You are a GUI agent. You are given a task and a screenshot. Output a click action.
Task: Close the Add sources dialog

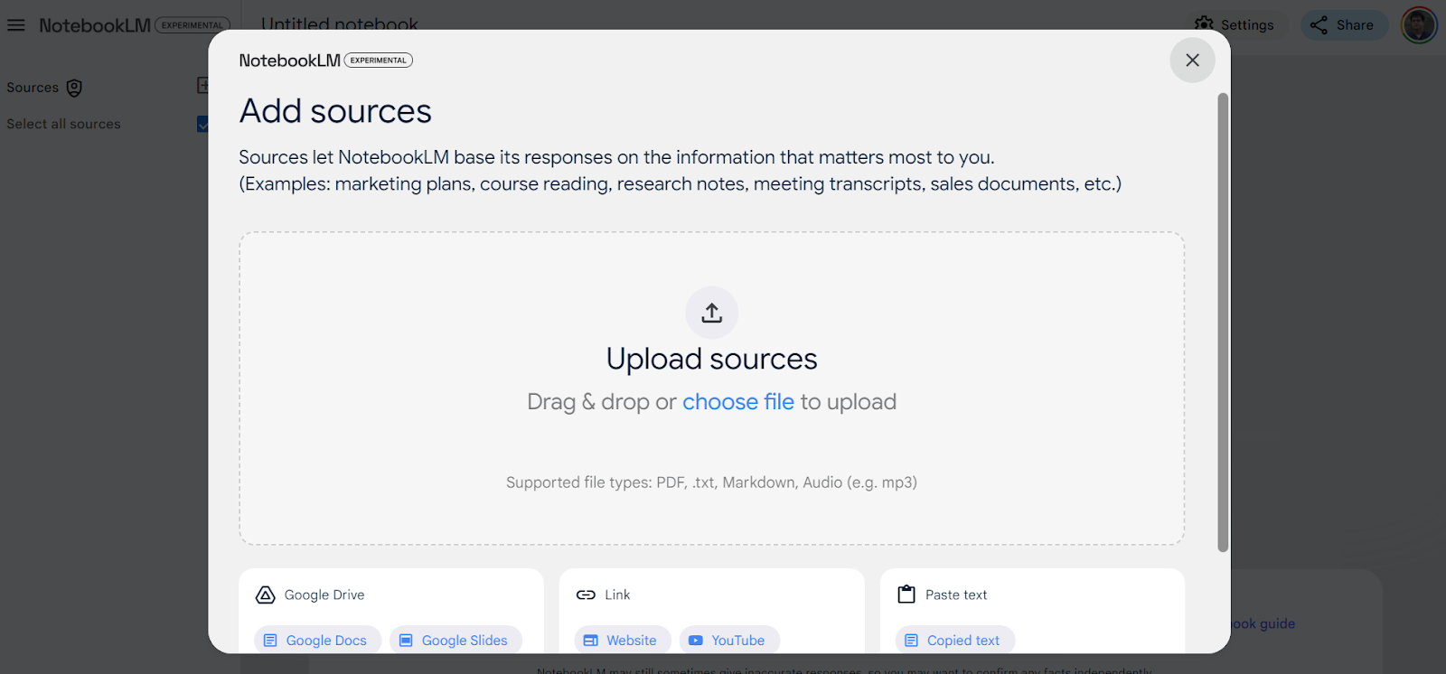point(1193,60)
